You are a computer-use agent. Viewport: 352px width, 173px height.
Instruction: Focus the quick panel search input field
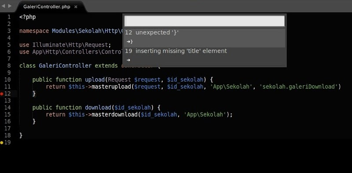pos(205,21)
